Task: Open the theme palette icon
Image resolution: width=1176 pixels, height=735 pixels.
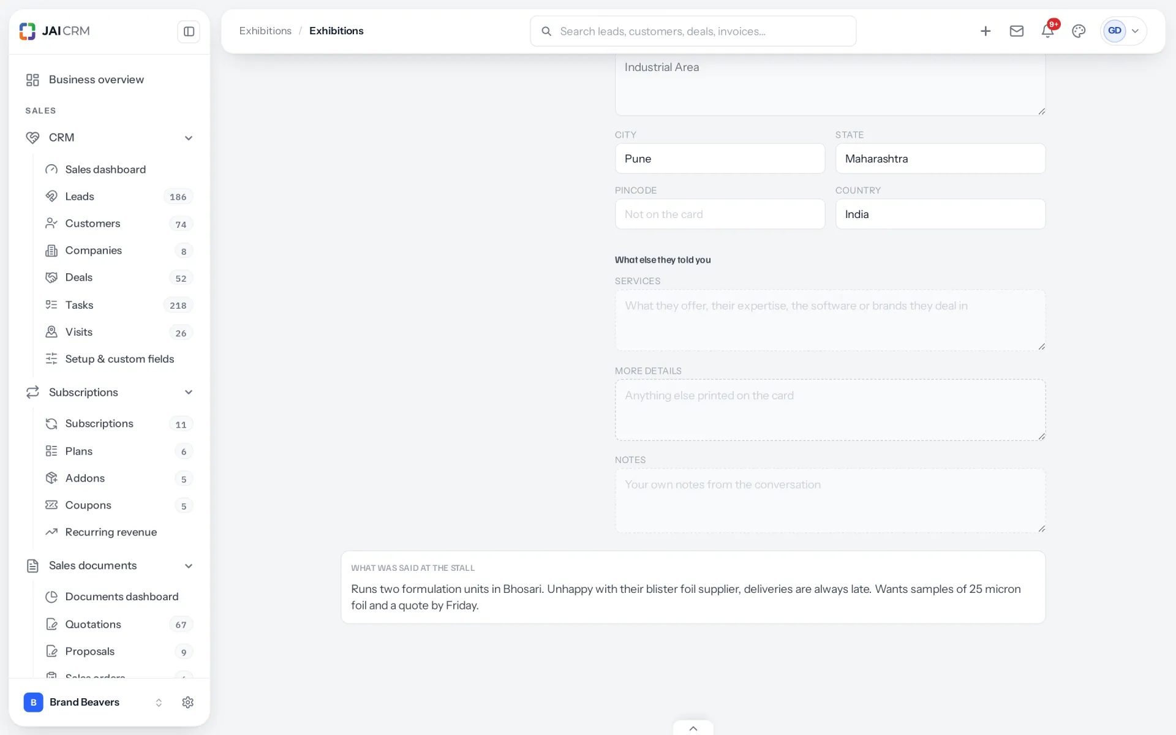Action: [1079, 31]
